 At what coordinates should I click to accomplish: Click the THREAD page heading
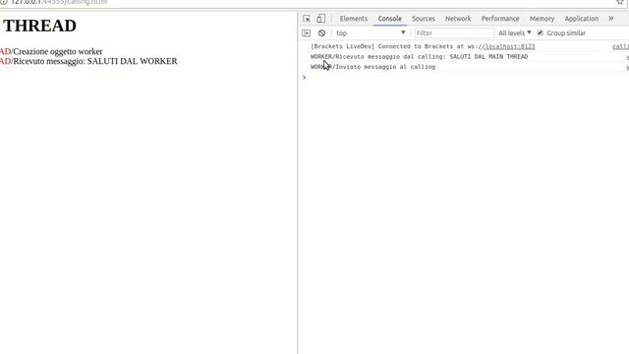point(39,26)
